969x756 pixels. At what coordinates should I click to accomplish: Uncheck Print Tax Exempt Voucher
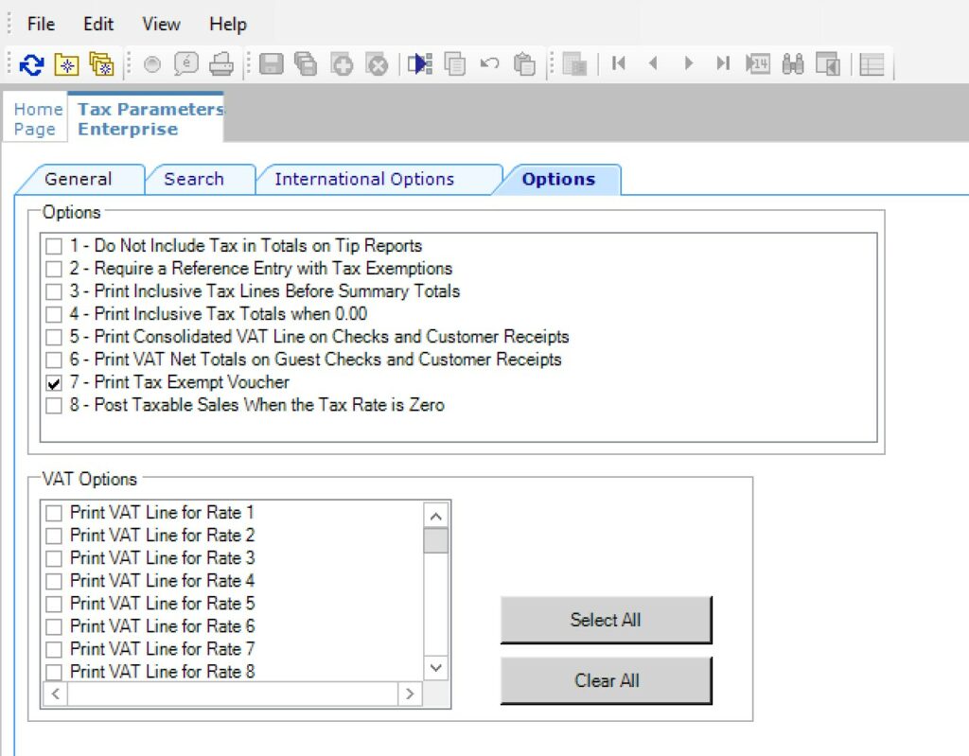point(54,382)
